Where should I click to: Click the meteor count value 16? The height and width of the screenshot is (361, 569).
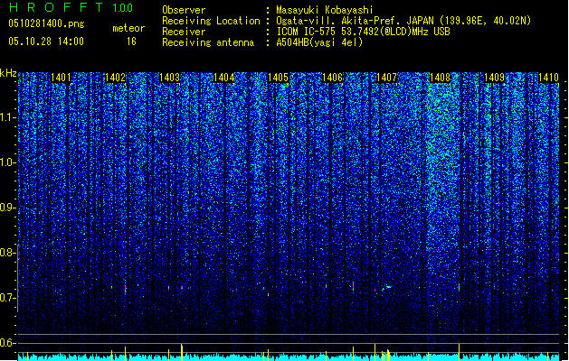(131, 42)
